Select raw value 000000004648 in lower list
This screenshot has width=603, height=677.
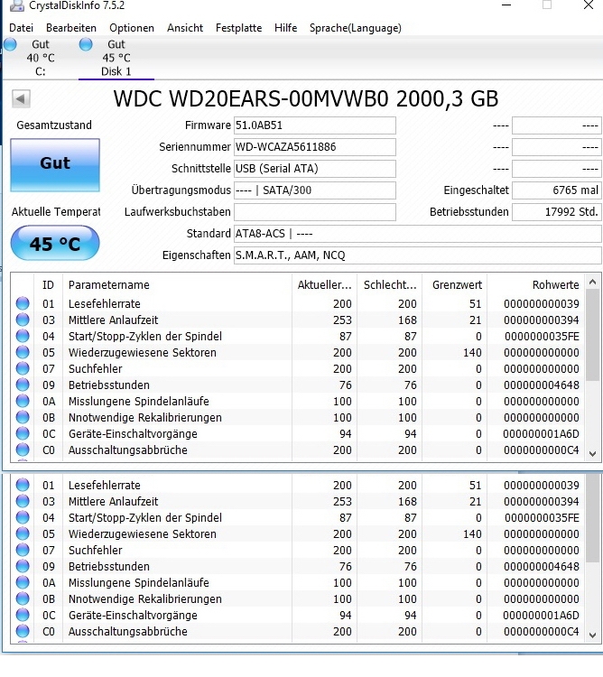coord(542,567)
